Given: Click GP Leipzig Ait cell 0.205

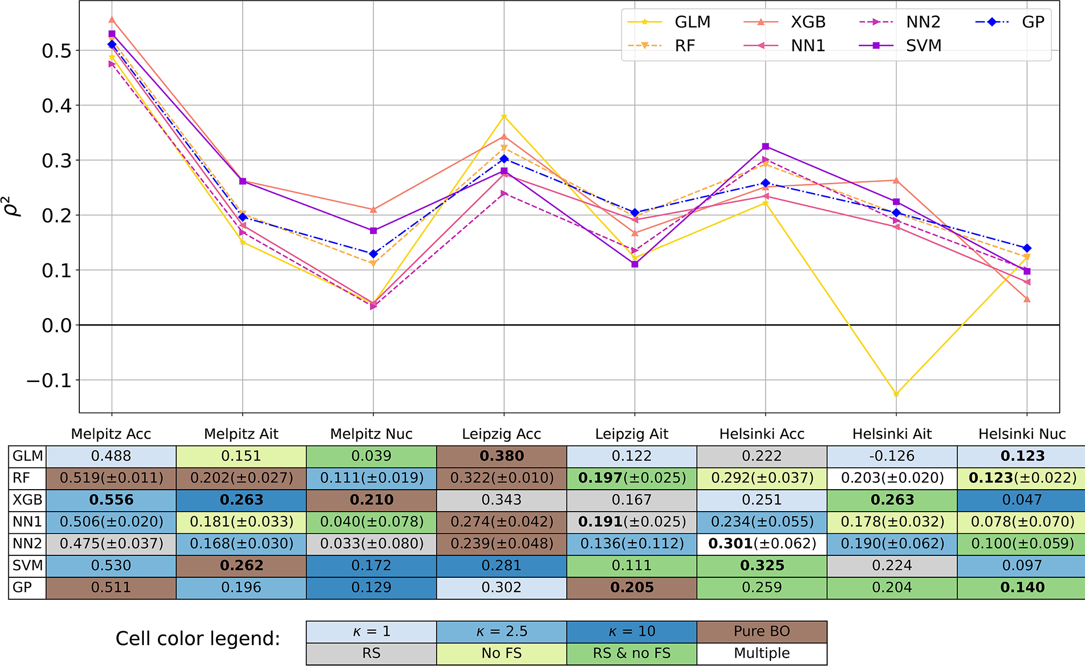Looking at the screenshot, I should click(631, 587).
